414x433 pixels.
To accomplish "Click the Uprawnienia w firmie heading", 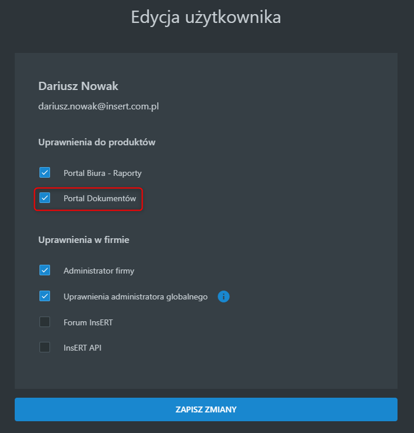I will pyautogui.click(x=84, y=239).
